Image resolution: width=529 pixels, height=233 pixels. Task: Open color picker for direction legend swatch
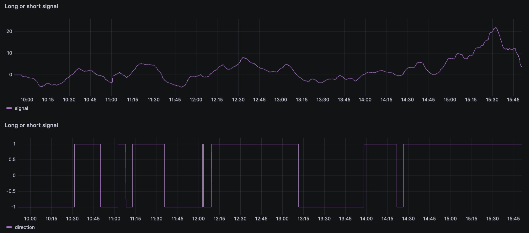point(9,227)
